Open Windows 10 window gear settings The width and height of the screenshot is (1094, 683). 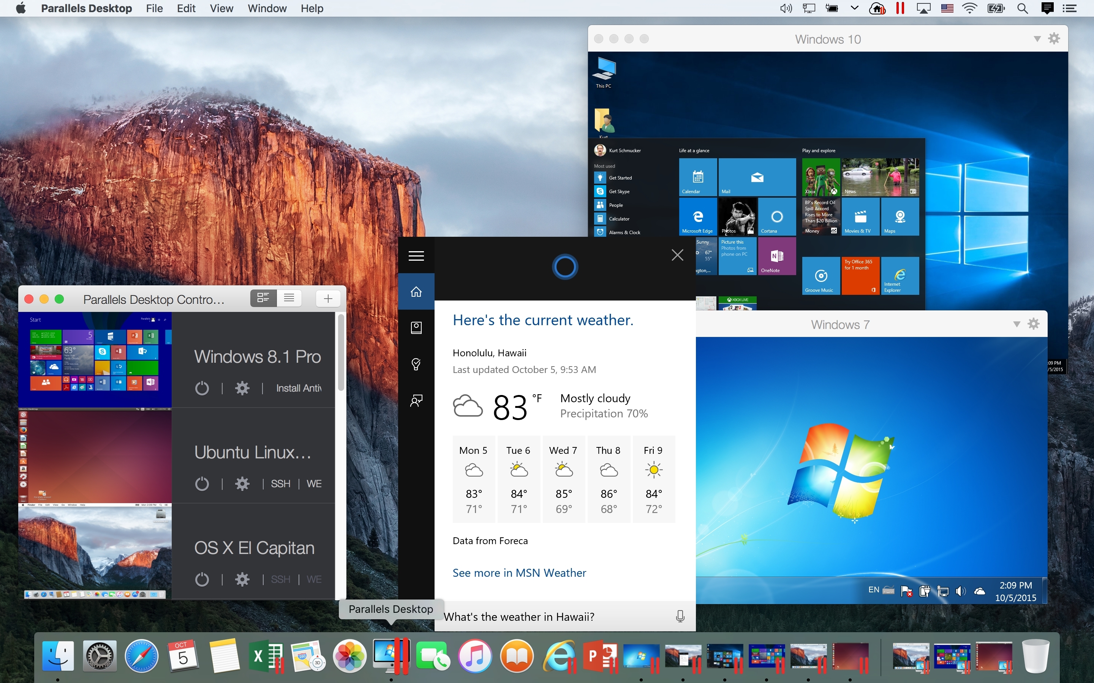pos(1054,38)
